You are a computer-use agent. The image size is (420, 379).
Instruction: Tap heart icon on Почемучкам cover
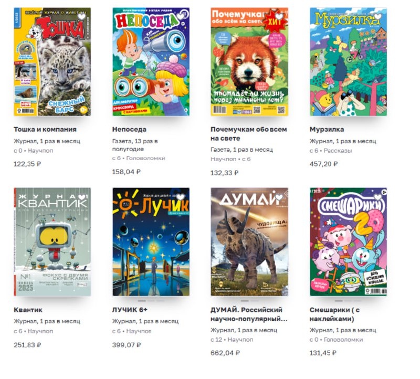pos(279,17)
